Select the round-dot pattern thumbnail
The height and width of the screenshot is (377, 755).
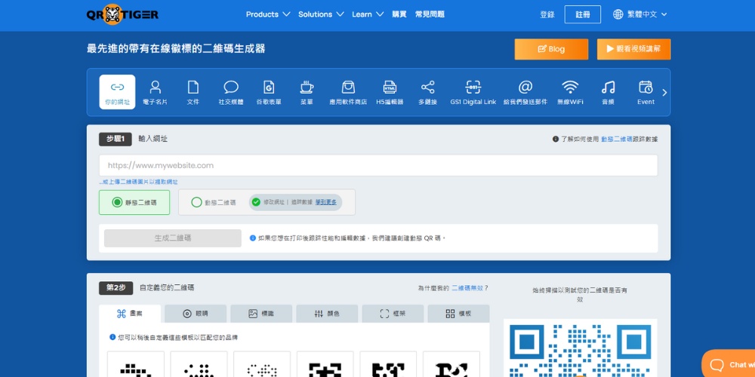199,364
